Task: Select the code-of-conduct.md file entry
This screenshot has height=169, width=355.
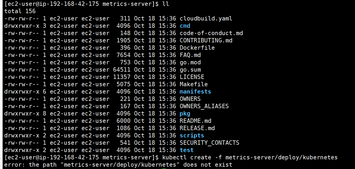Action: click(211, 33)
